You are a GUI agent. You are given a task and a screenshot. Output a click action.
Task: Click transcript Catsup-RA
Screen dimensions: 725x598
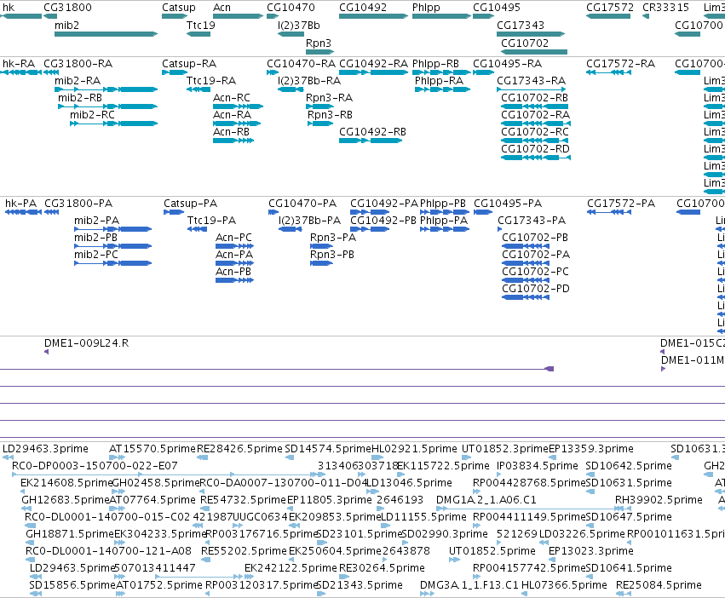[x=173, y=72]
